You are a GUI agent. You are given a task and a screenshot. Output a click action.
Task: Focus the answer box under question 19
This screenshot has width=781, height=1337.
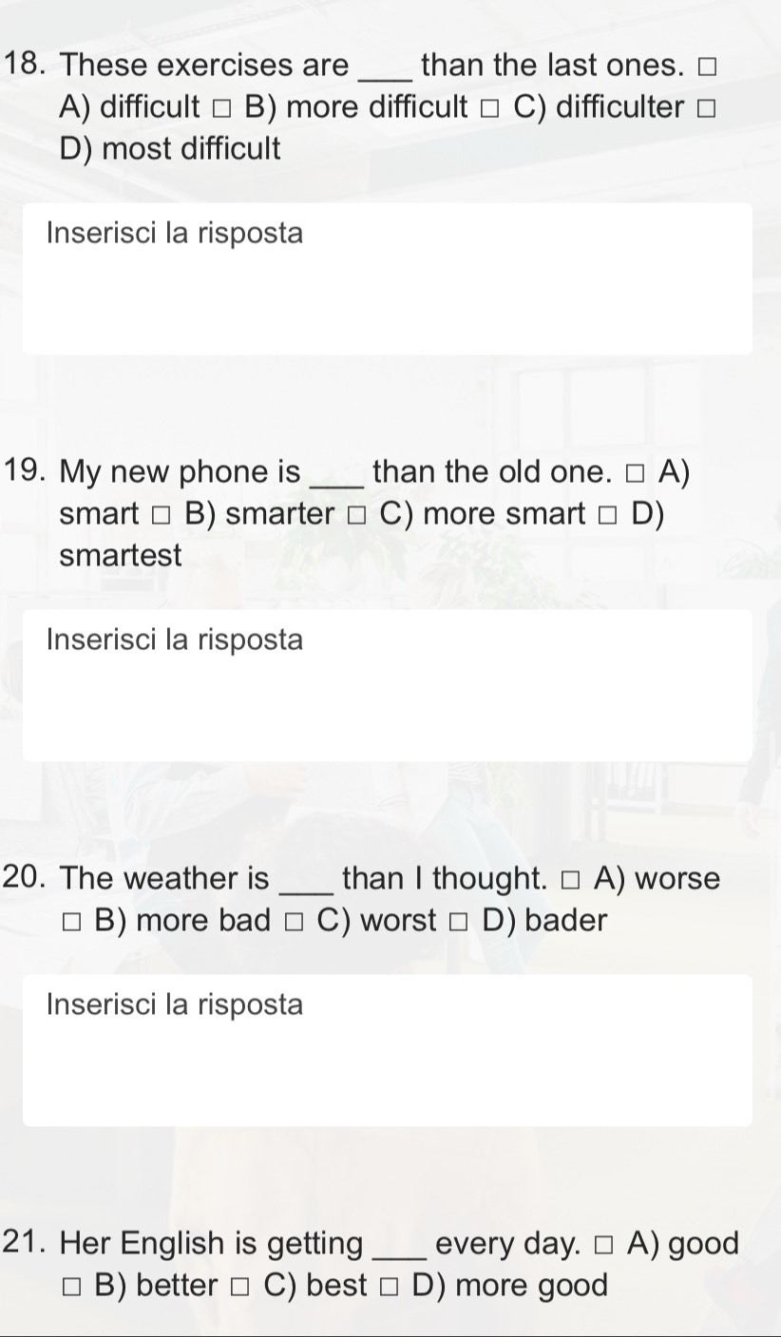388,685
